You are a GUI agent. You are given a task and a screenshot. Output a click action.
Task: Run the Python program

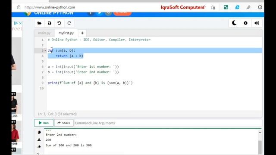click(x=44, y=123)
